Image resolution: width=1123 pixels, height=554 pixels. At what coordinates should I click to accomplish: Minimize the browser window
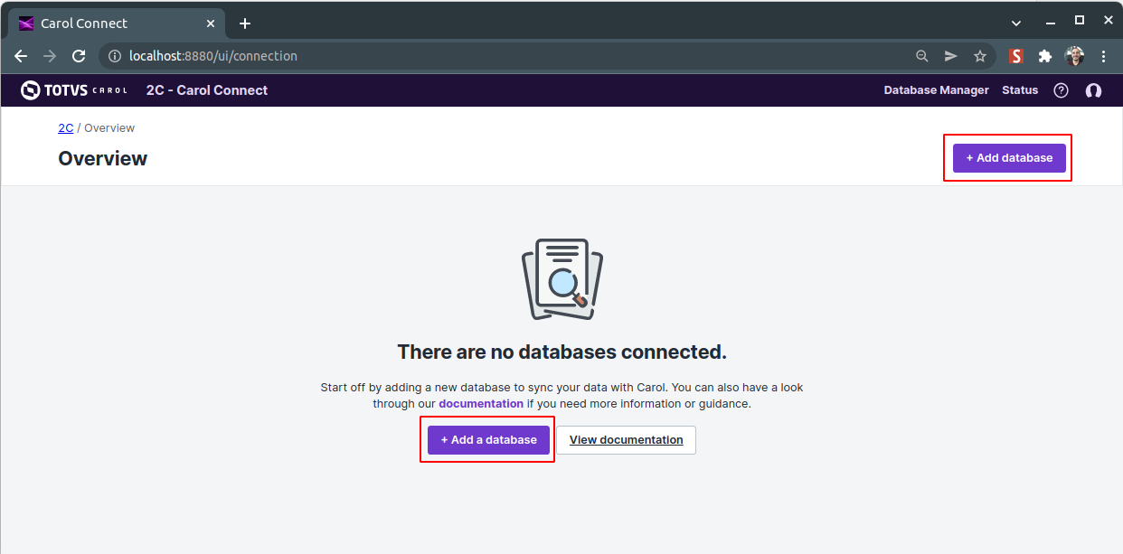click(x=1051, y=21)
